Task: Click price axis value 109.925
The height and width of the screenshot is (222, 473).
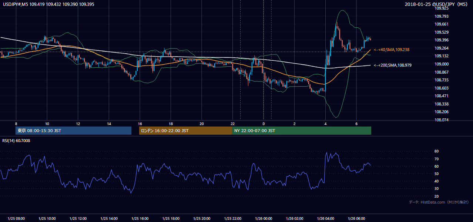Action: click(441, 8)
